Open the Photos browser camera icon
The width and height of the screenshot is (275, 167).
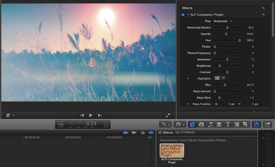click(202, 124)
